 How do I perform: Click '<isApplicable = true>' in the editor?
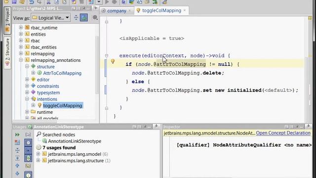click(x=152, y=39)
